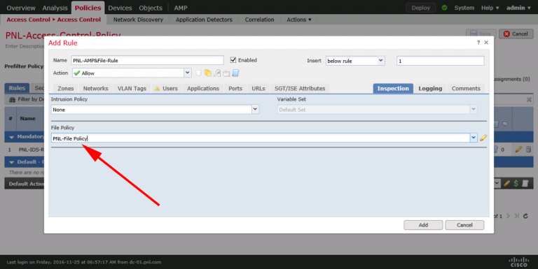Click the Deploy button
538x269 pixels.
[420, 8]
